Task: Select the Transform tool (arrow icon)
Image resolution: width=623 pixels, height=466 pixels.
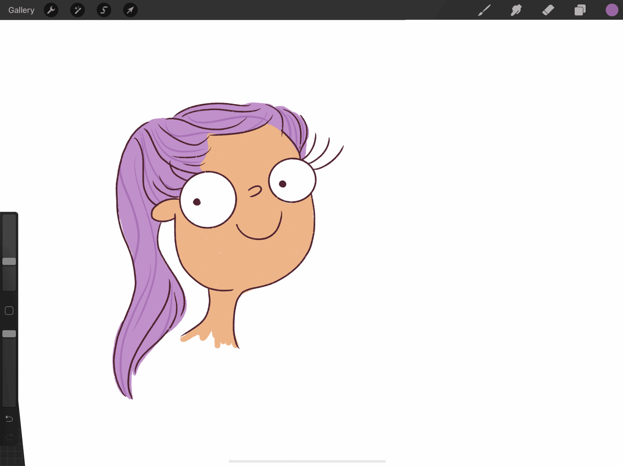Action: point(130,10)
